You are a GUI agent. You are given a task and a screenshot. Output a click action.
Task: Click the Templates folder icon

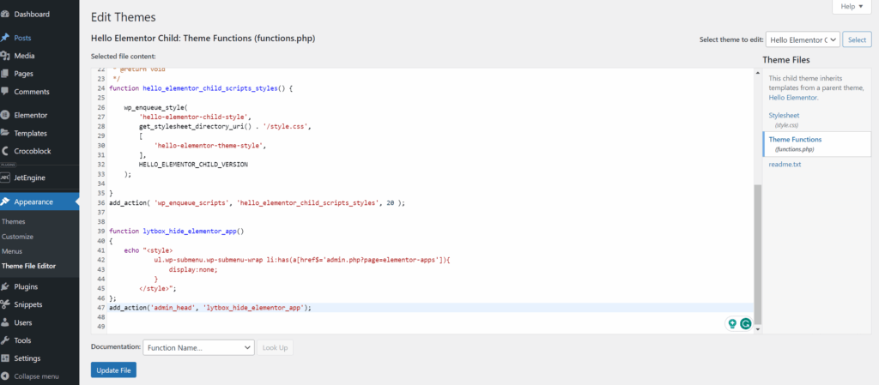point(5,133)
